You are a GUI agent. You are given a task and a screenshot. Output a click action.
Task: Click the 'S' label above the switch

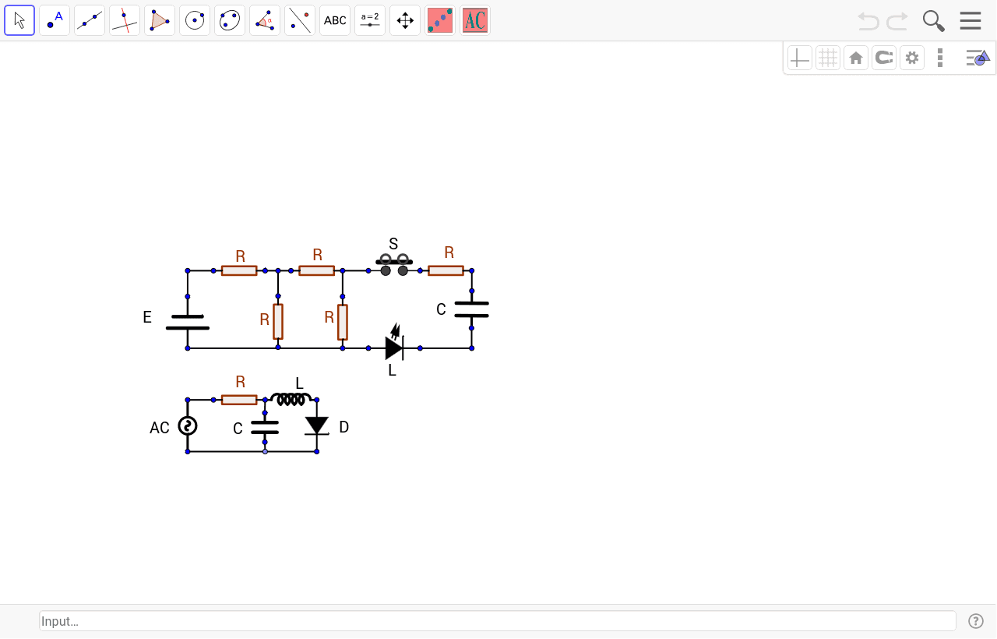point(393,244)
